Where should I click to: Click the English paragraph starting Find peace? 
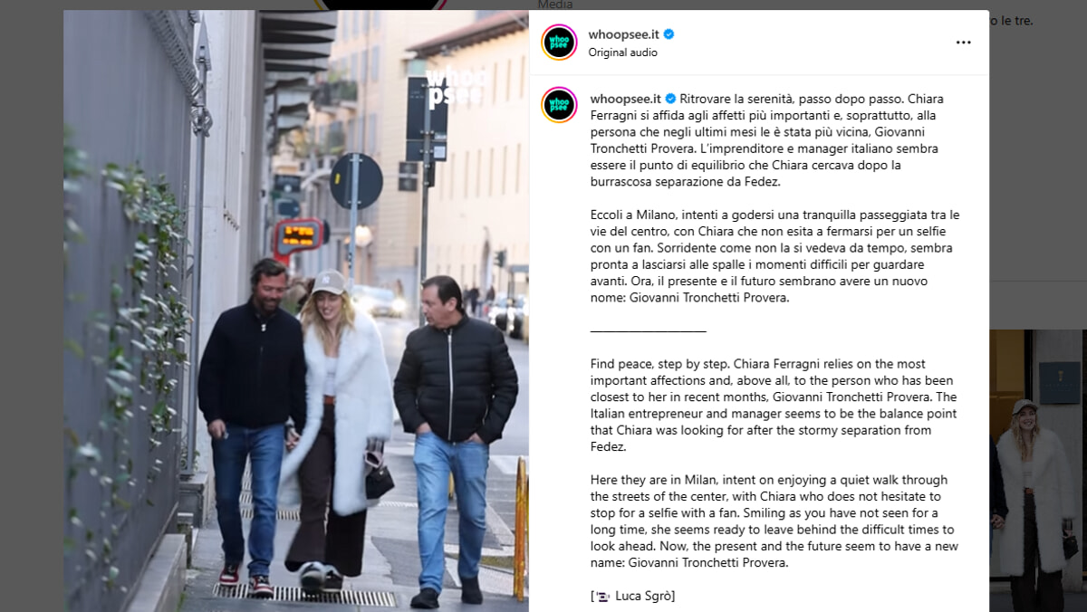click(x=774, y=405)
